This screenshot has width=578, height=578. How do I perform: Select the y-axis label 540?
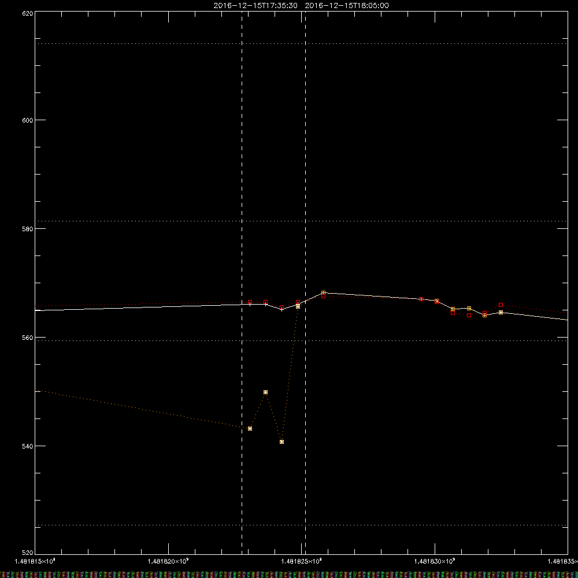click(28, 446)
